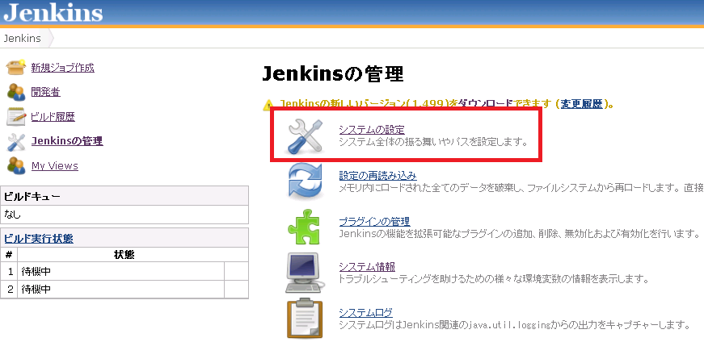Click the Jenkinsの機能を拡張可能 description text

click(x=519, y=234)
